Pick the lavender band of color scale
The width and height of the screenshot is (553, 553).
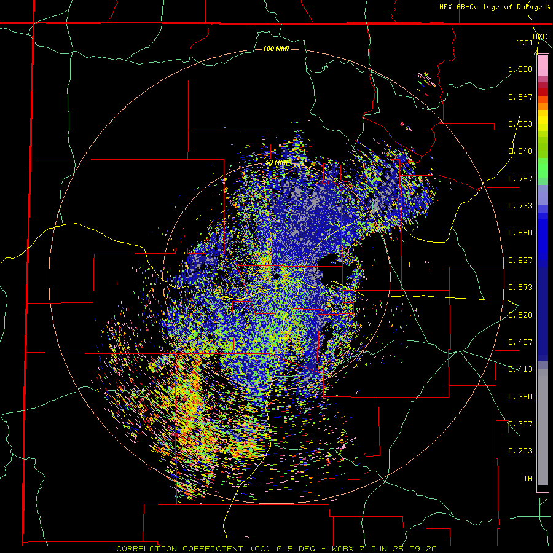coord(543,195)
